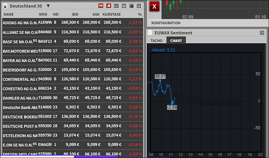
Task: Click WKN 840400 in Allianz row
Action: tap(45, 32)
